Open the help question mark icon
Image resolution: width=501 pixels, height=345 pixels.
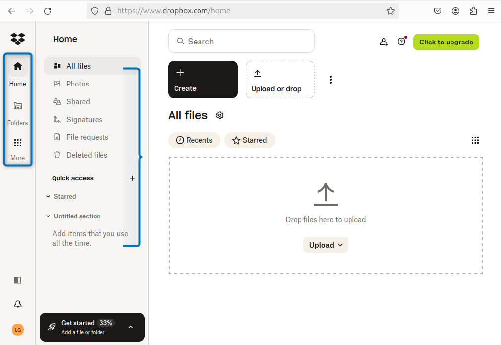[x=401, y=42]
